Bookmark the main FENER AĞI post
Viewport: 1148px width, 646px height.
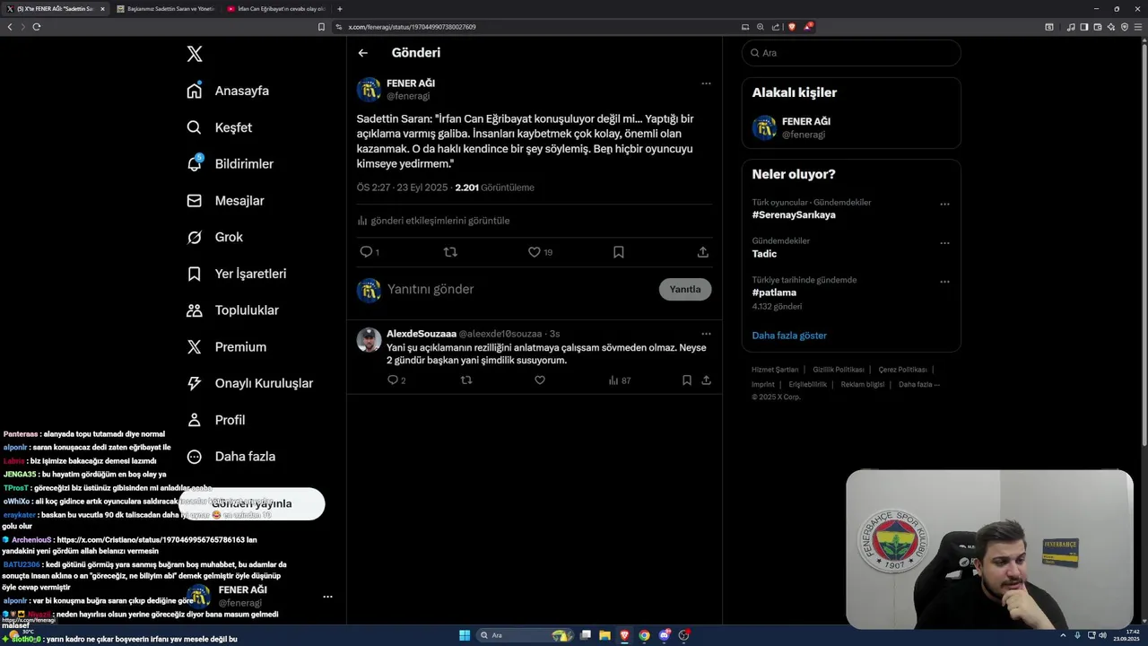pos(618,252)
